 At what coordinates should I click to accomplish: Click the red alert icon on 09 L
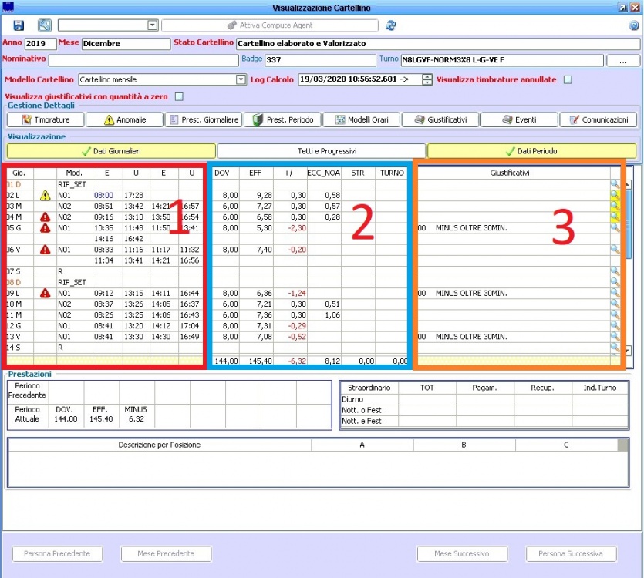(46, 293)
